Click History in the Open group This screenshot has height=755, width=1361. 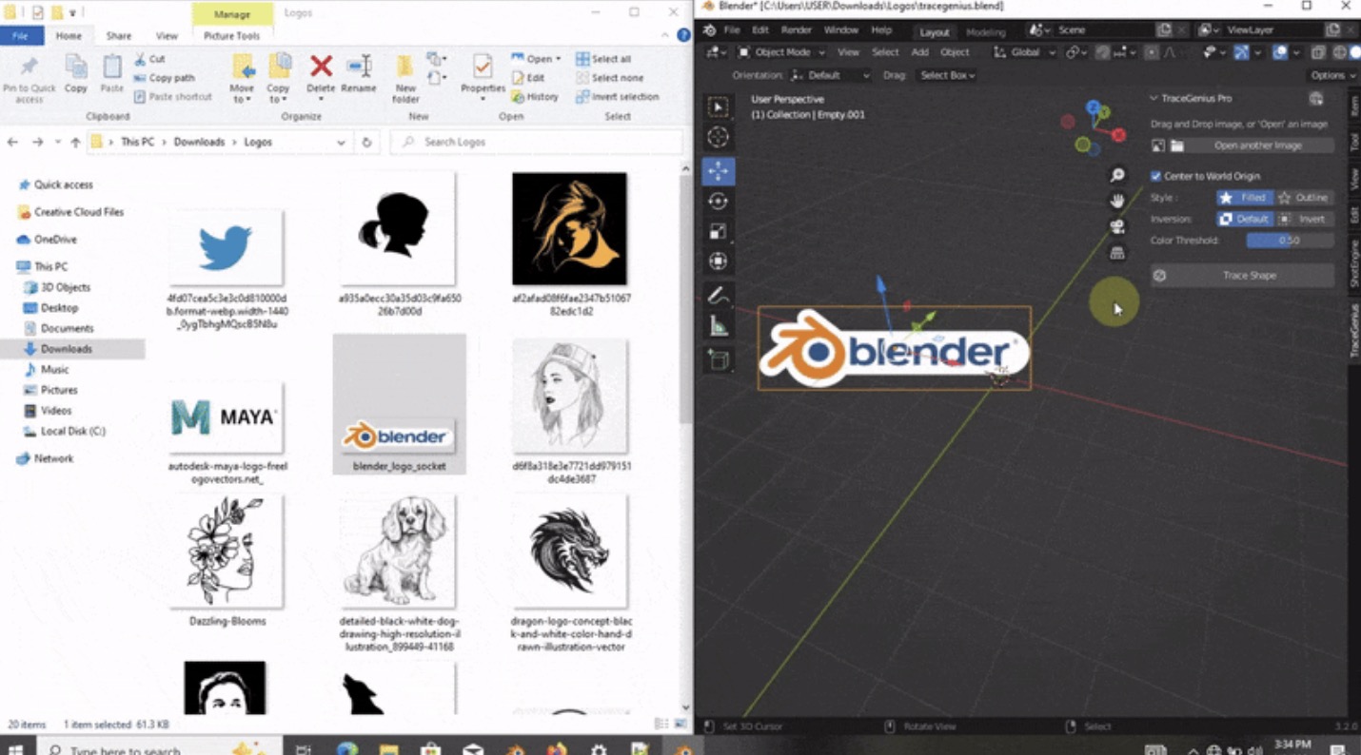click(536, 97)
